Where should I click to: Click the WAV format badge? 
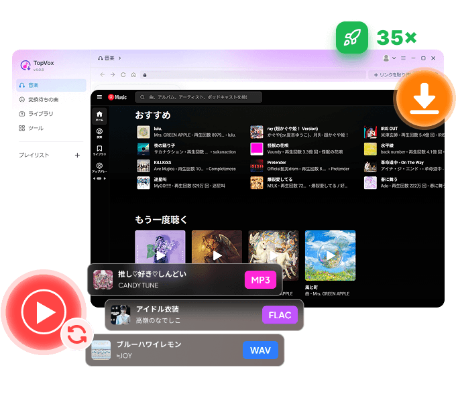[260, 350]
